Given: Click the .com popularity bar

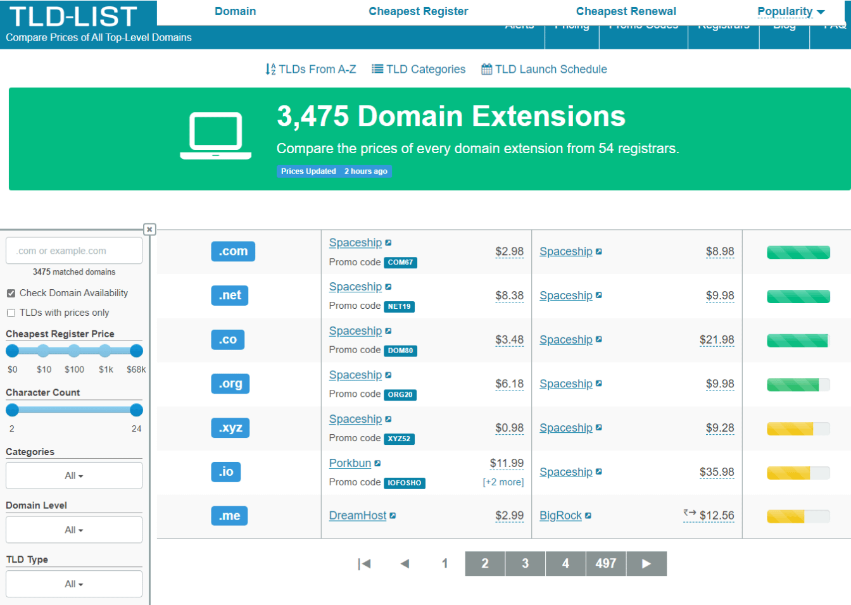Looking at the screenshot, I should pos(798,253).
